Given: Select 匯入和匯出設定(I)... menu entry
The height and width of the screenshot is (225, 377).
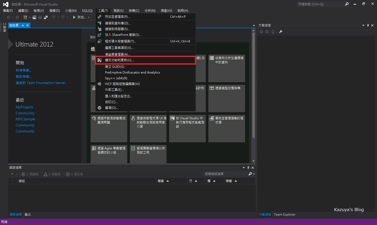Looking at the screenshot, I should 146,96.
